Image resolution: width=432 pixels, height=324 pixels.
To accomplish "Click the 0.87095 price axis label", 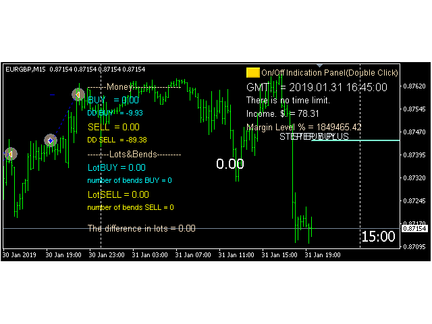I will click(414, 246).
